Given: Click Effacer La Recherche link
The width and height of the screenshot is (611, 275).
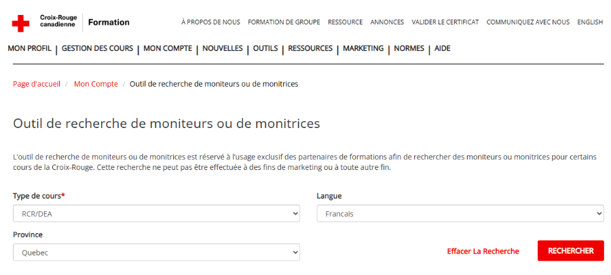Looking at the screenshot, I should [x=483, y=251].
